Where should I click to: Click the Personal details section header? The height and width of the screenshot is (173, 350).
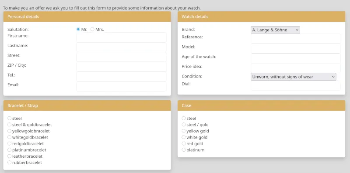pyautogui.click(x=87, y=17)
